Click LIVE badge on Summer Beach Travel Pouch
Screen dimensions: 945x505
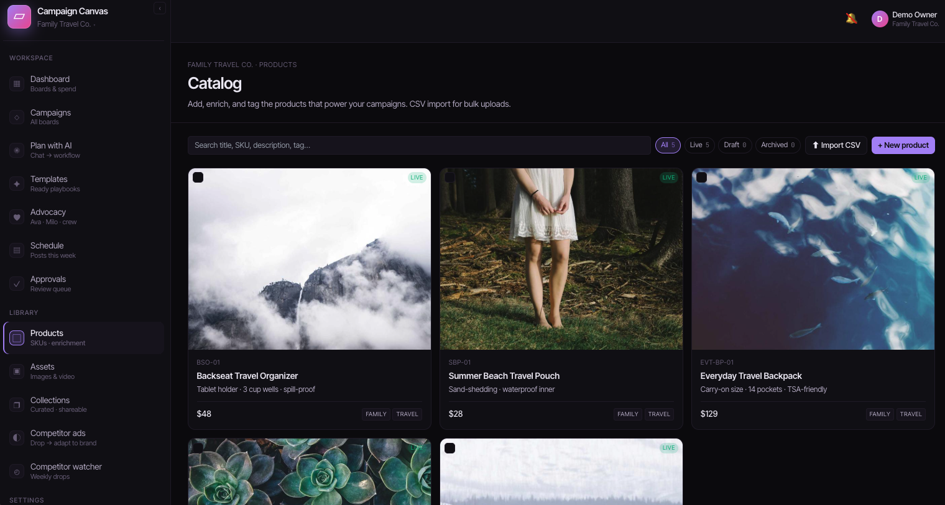point(668,178)
